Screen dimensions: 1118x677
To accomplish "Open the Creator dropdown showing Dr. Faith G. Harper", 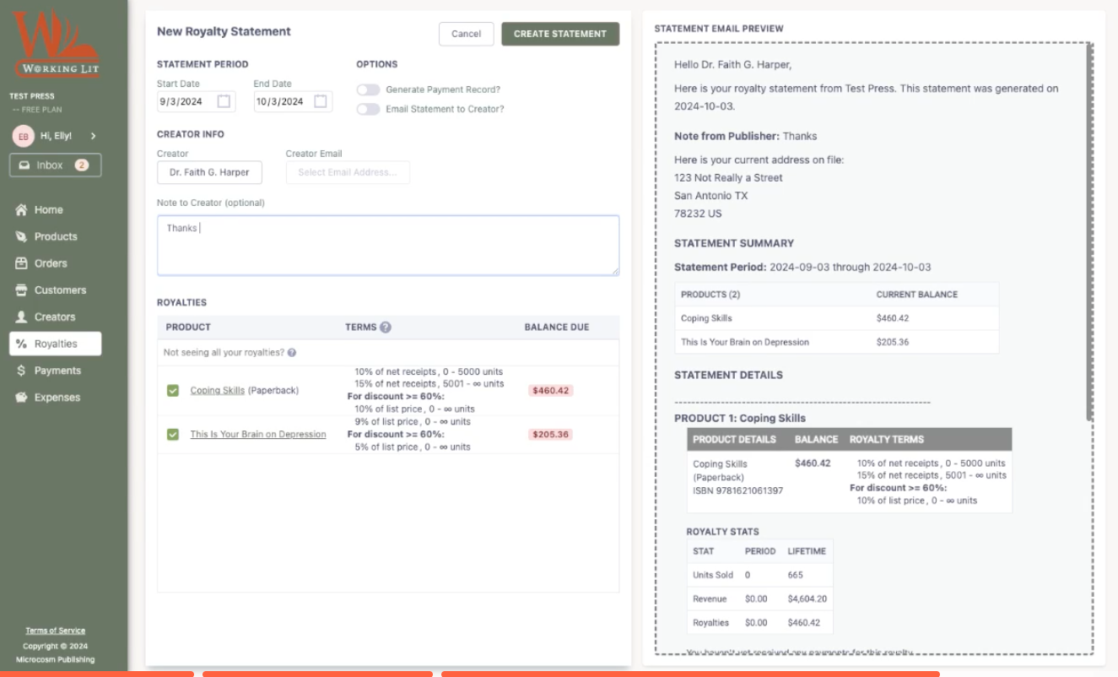I will tap(209, 172).
